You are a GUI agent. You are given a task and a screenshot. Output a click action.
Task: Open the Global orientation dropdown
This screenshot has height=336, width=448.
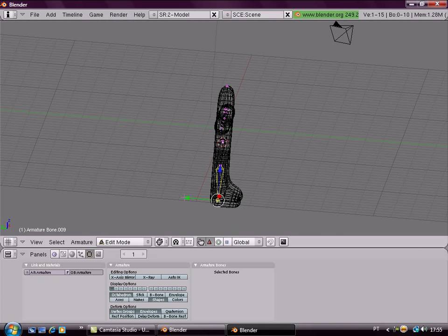(247, 242)
